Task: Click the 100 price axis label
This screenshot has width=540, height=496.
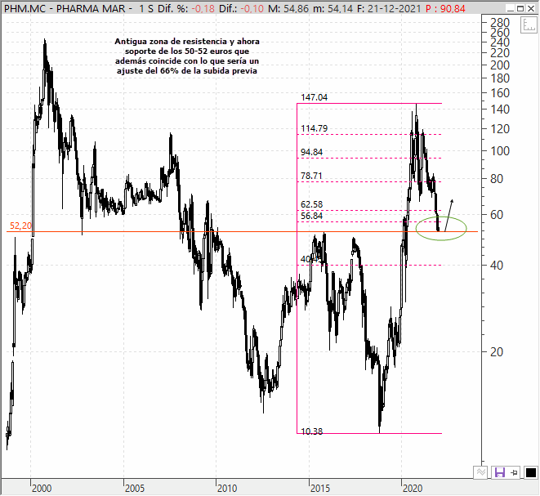Action: pos(500,150)
